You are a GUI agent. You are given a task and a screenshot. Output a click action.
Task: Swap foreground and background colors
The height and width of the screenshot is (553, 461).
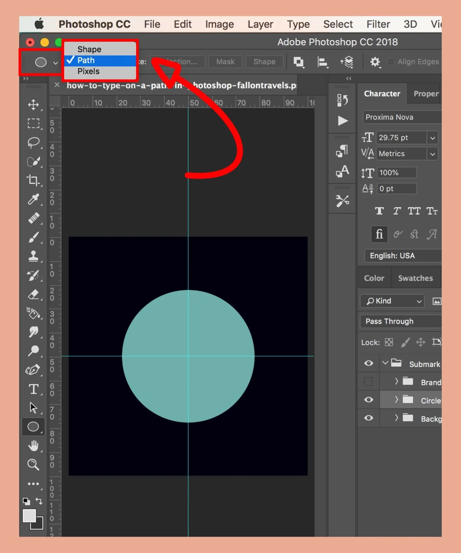tap(39, 501)
